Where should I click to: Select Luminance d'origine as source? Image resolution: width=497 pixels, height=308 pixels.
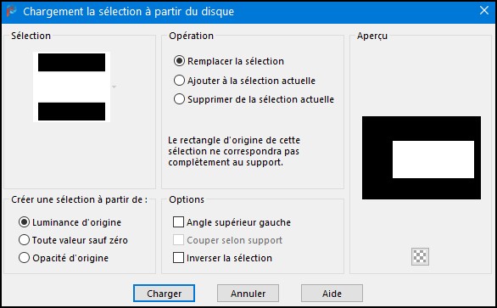pos(70,222)
